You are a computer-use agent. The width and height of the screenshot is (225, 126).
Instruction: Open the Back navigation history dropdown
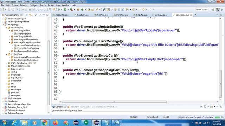coord(147,9)
